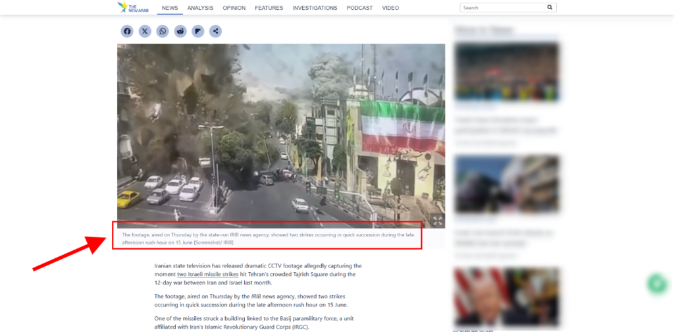Open the Opinion menu item
The image size is (674, 332).
(x=234, y=8)
